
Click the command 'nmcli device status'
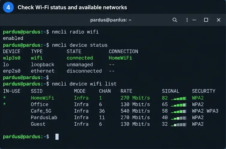point(80,45)
